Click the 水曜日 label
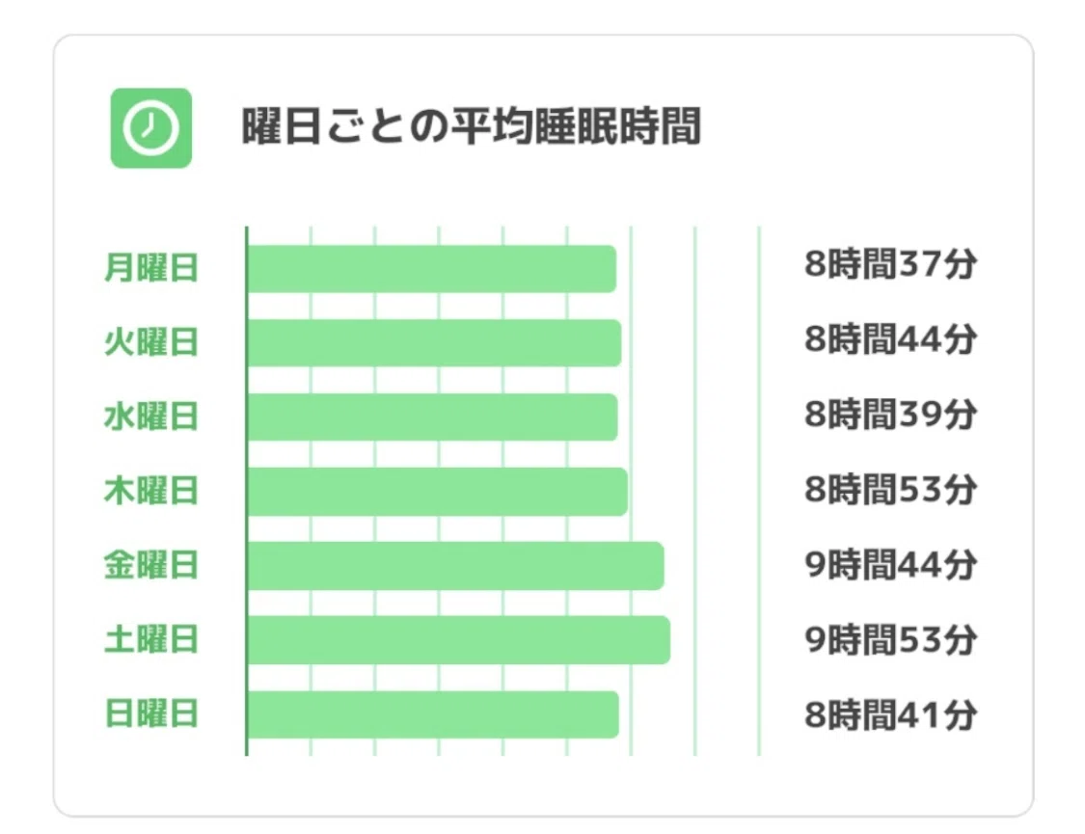Screen dimensions: 1085x834 coord(151,417)
